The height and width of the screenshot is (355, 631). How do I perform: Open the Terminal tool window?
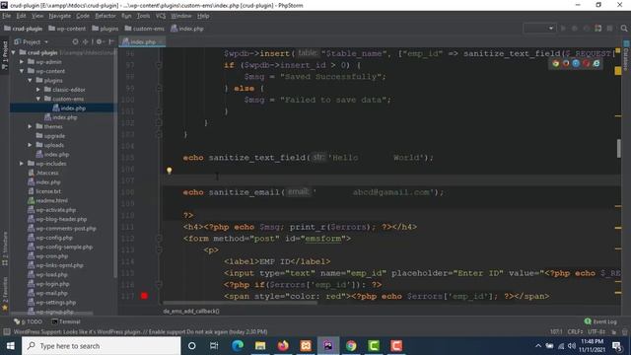(x=66, y=321)
